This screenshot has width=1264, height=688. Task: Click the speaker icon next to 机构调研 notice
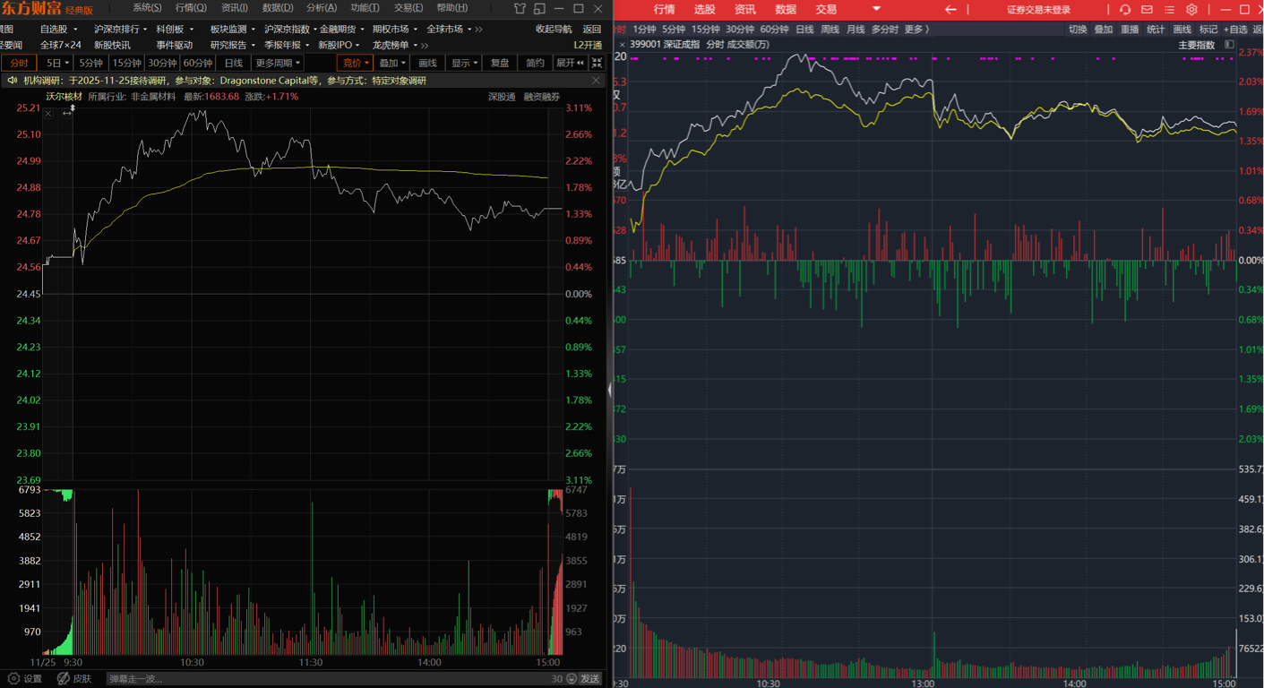point(13,81)
